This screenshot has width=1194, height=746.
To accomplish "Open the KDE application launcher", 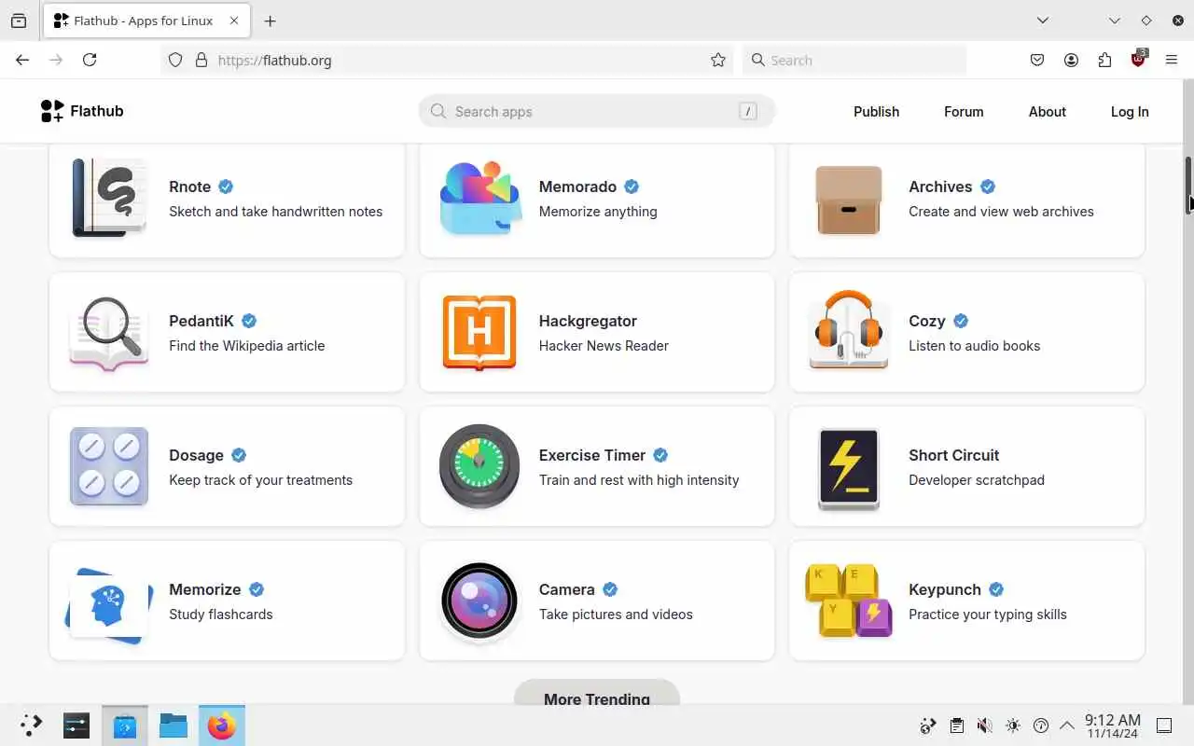I will click(31, 725).
